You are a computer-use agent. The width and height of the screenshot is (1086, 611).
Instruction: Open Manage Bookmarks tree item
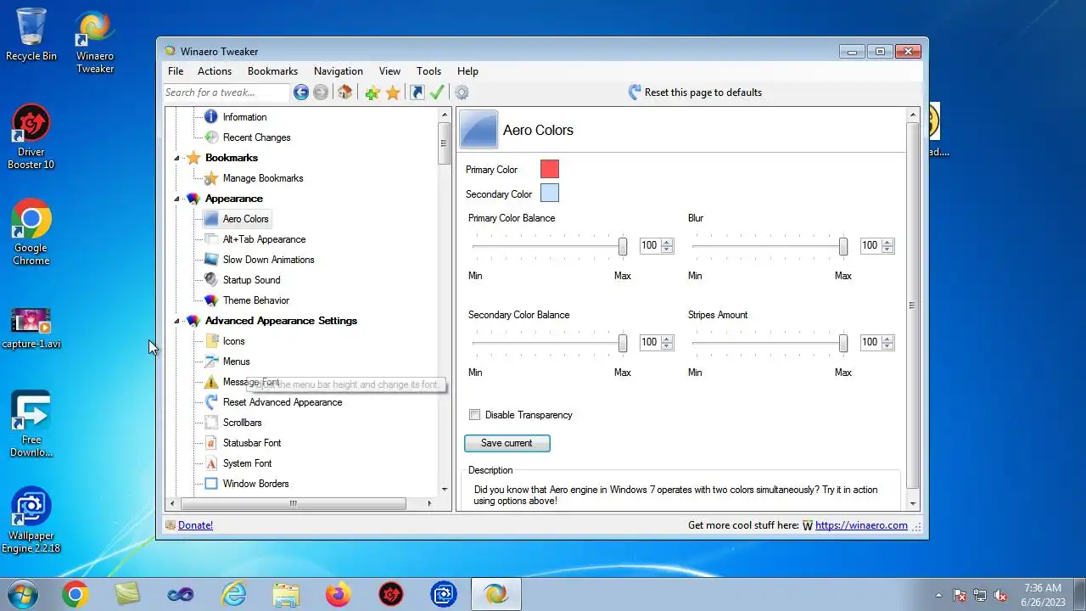coord(263,178)
